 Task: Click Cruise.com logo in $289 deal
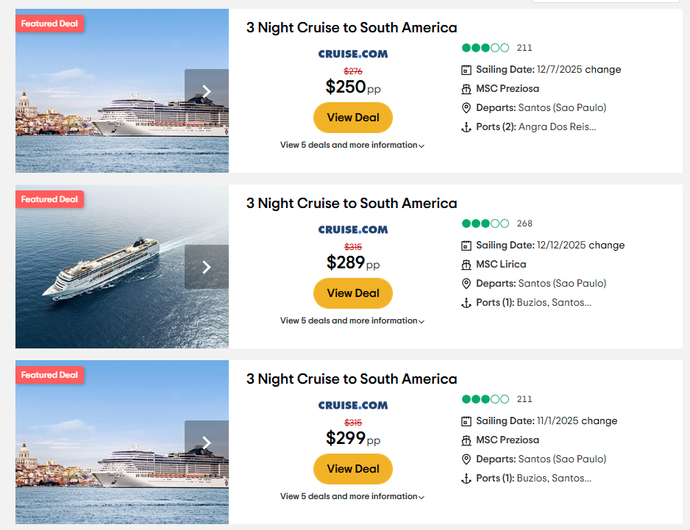pos(353,229)
